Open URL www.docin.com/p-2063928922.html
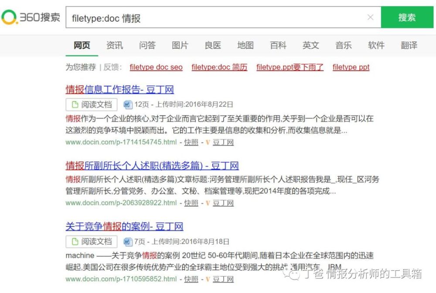436x293 pixels. (121, 203)
